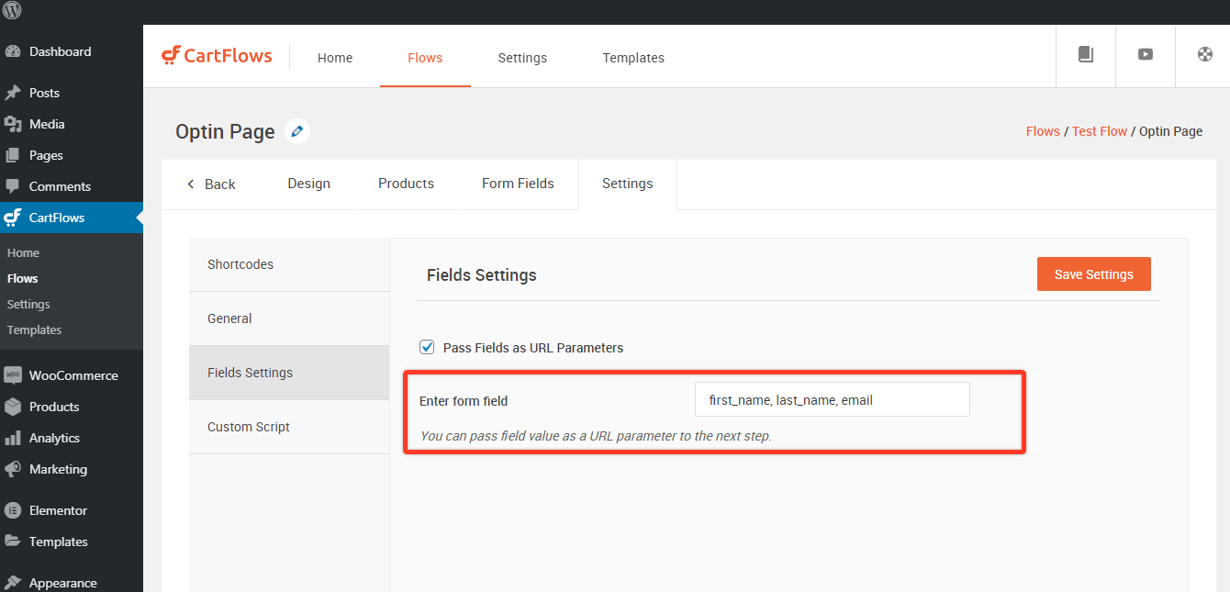Click the Elementor sidebar icon

(13, 510)
